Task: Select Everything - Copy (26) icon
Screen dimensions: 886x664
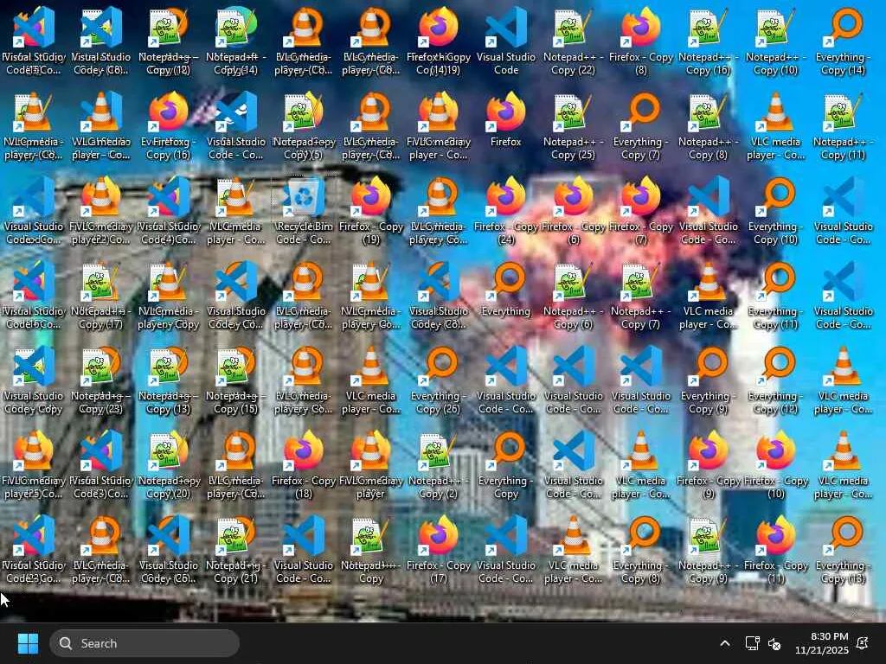Action: 438,380
